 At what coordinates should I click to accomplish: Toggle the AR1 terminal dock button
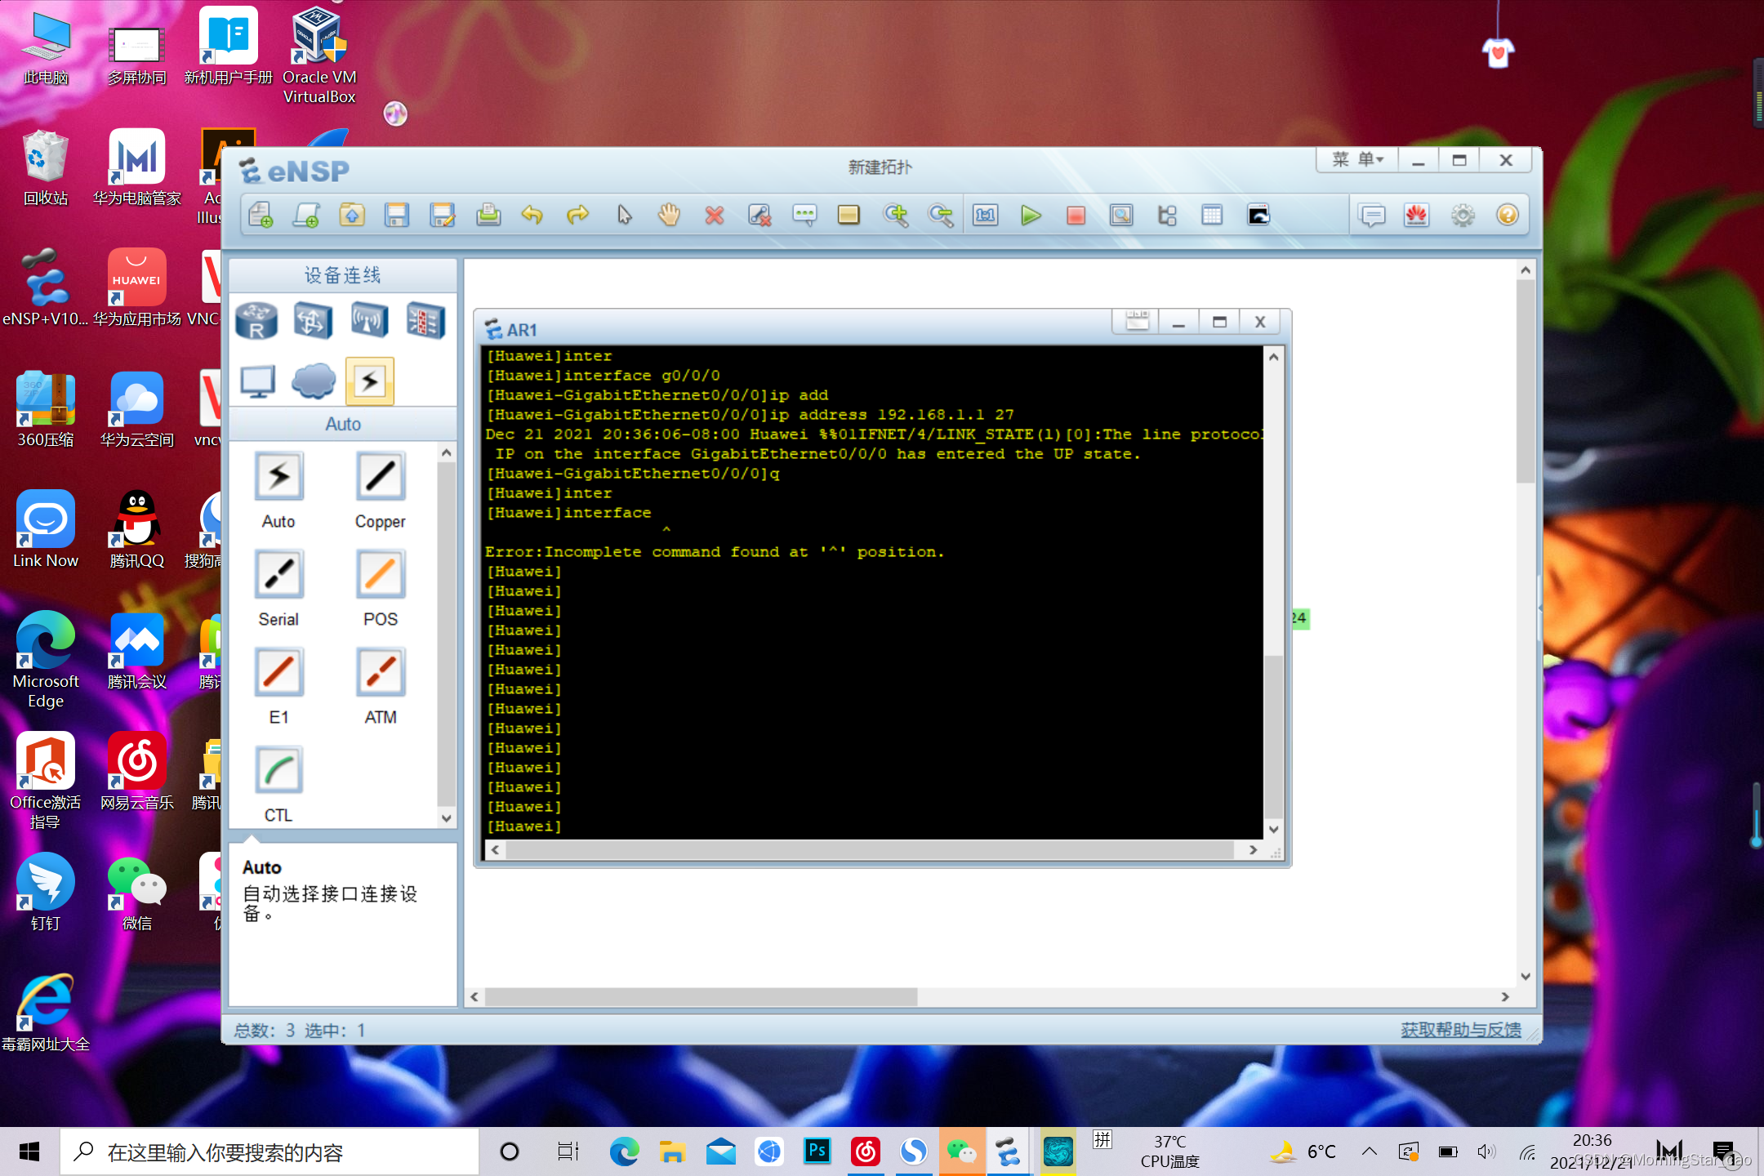(1137, 322)
